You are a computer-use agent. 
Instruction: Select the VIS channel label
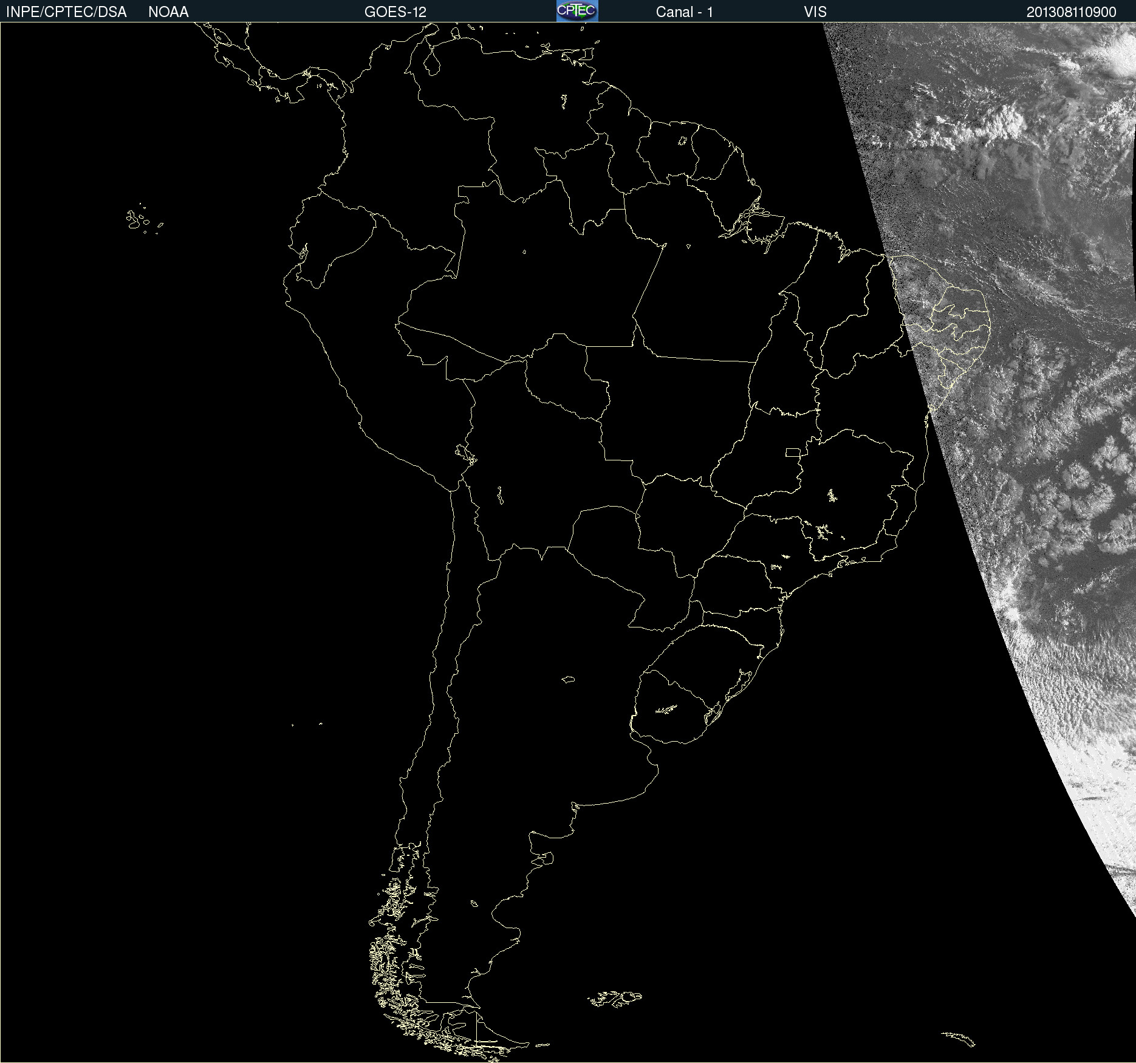click(x=815, y=12)
